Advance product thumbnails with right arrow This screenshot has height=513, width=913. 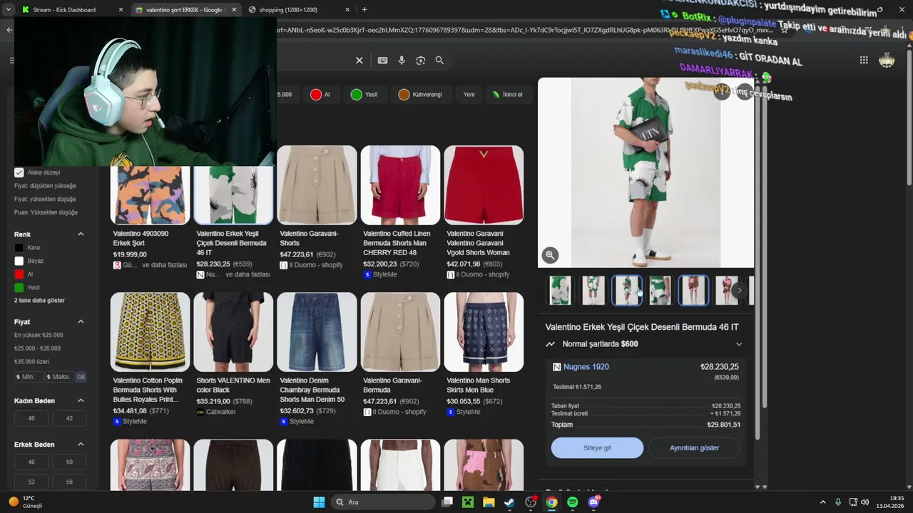[740, 291]
